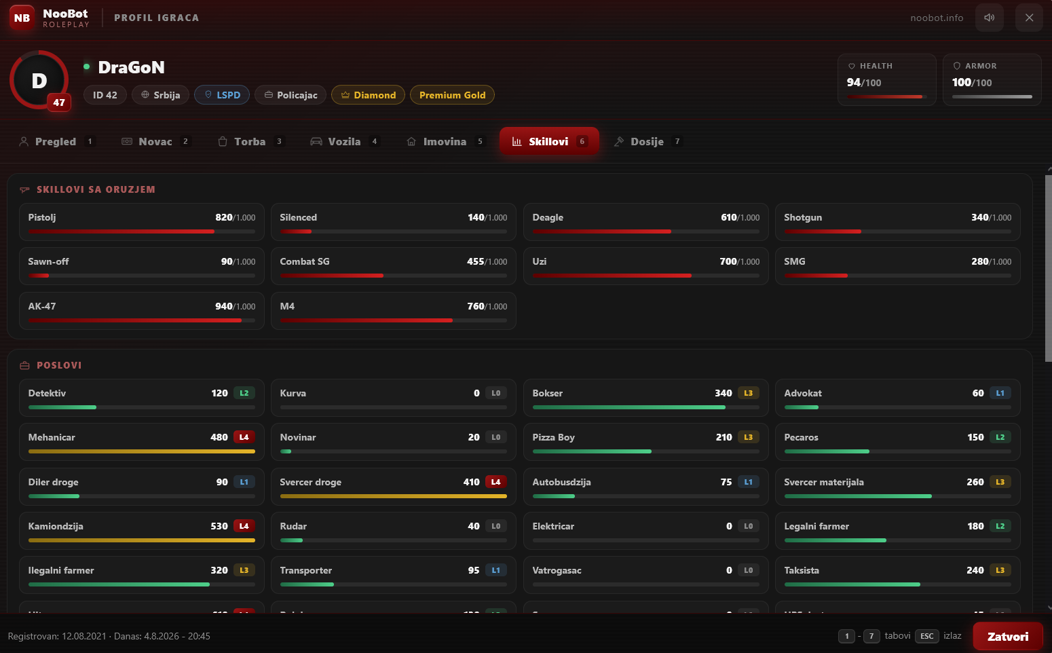Click the shield icon on LSPD badge
The image size is (1052, 653).
pyautogui.click(x=208, y=95)
